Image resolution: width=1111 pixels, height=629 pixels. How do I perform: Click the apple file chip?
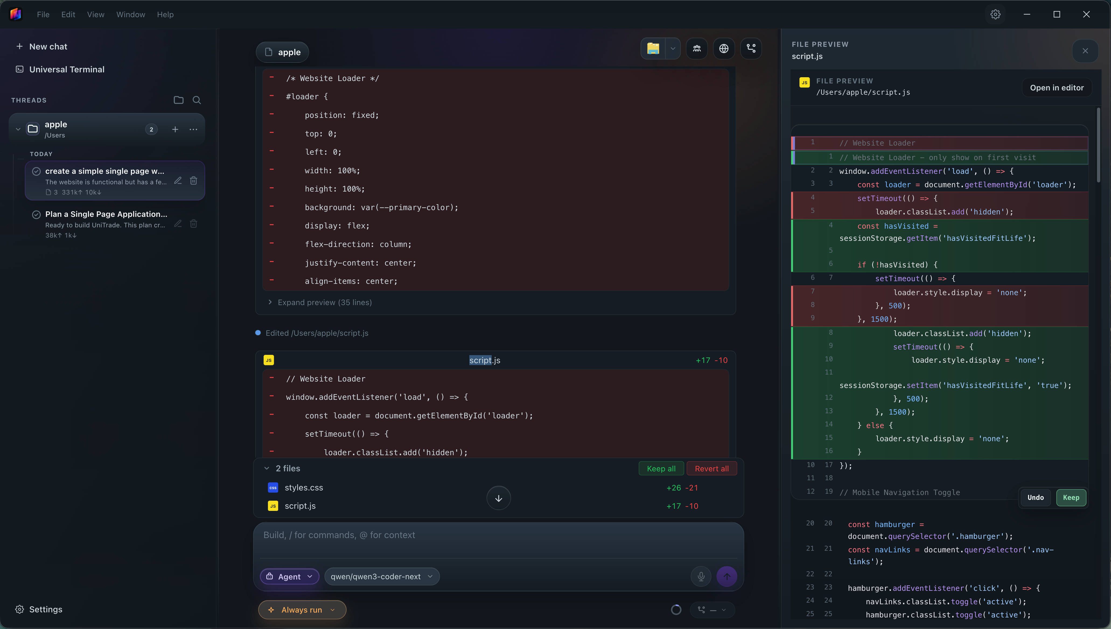pos(282,52)
